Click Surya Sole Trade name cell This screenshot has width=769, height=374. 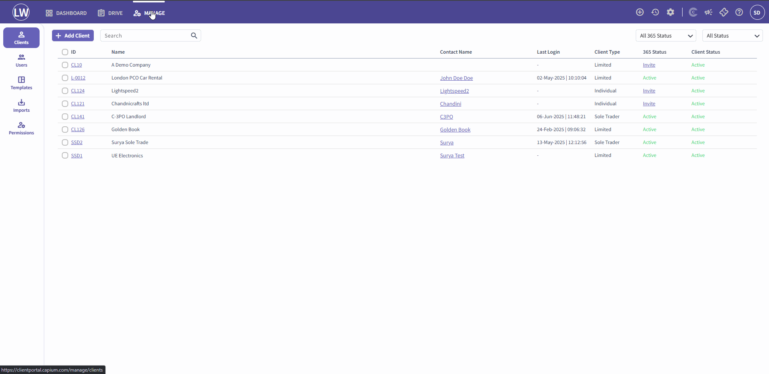tap(130, 142)
